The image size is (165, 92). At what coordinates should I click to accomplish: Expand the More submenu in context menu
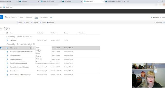pos(43,62)
